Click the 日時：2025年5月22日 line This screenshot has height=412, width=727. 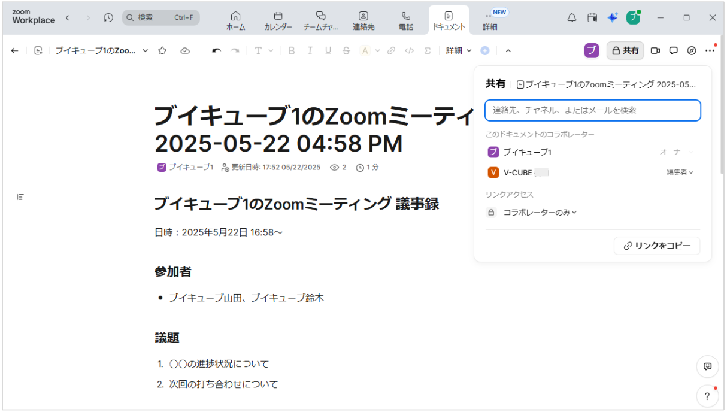219,232
